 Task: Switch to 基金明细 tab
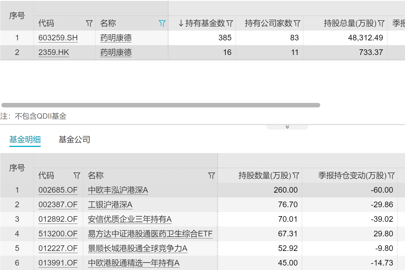[x=25, y=139]
